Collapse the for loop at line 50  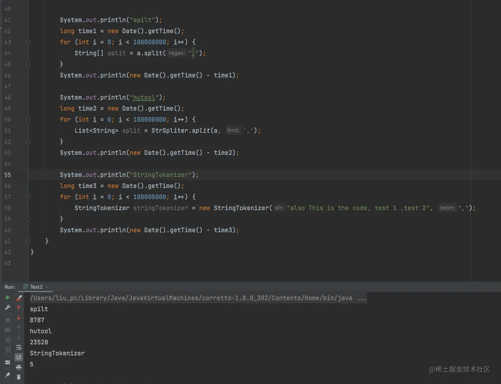click(28, 119)
